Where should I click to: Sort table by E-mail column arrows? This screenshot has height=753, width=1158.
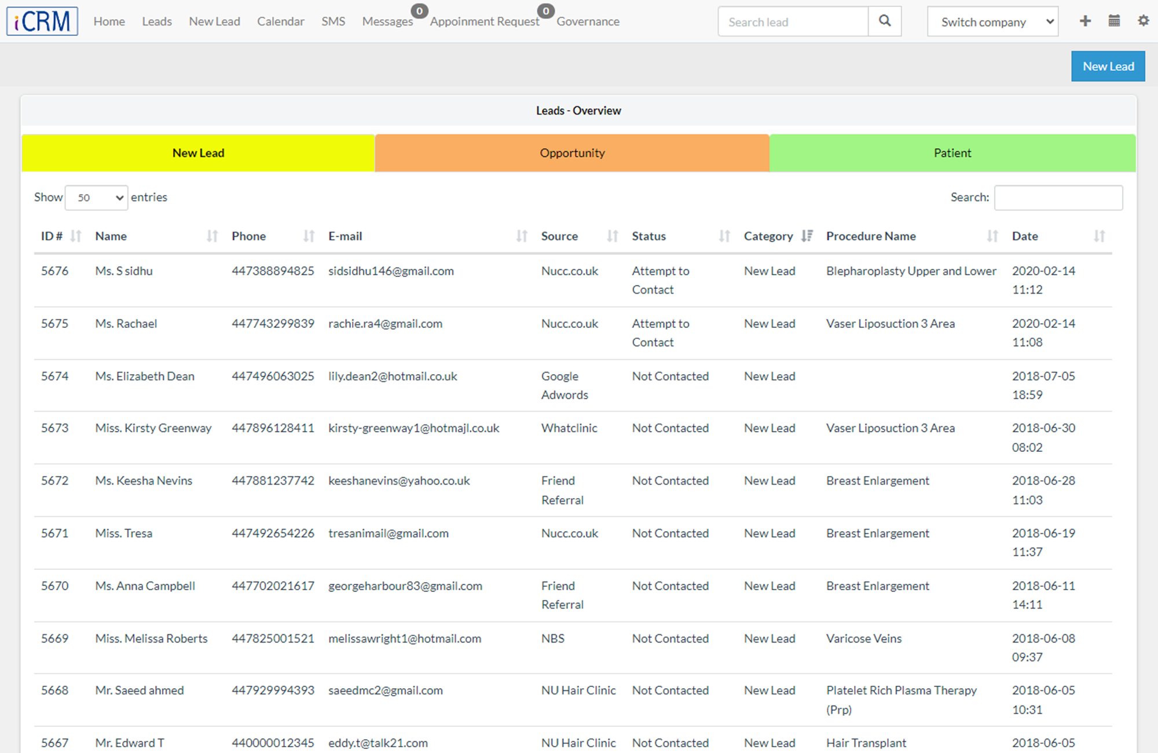tap(522, 236)
